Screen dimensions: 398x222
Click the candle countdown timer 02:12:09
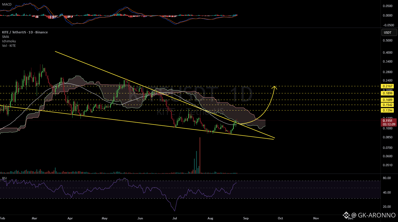point(389,124)
